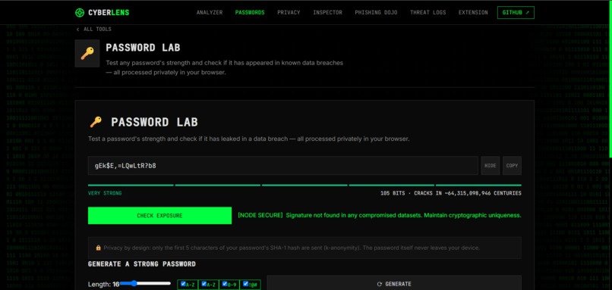Open Threat Logs page
This screenshot has width=612, height=290.
(427, 12)
